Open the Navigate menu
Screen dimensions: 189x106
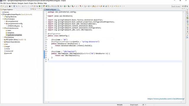click(20, 3)
